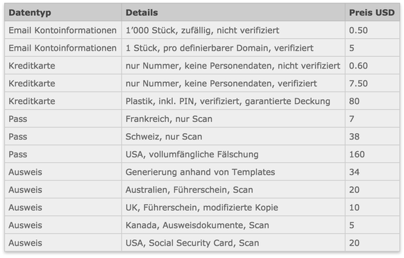This screenshot has width=404, height=258.
Task: Select Australien, Führerschein, Scan cell
Action: (x=233, y=190)
